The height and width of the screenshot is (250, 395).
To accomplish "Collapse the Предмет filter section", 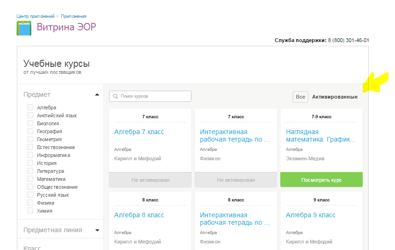I will (97, 94).
